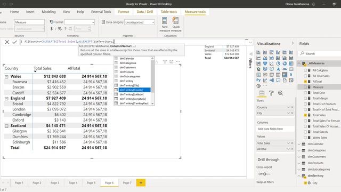The height and width of the screenshot is (192, 341).
Task: Collapse the _AllMeasures table
Action: click(299, 63)
